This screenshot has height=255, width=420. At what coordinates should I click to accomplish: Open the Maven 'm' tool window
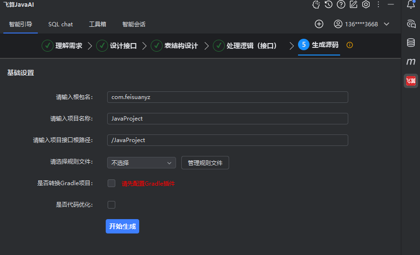411,62
